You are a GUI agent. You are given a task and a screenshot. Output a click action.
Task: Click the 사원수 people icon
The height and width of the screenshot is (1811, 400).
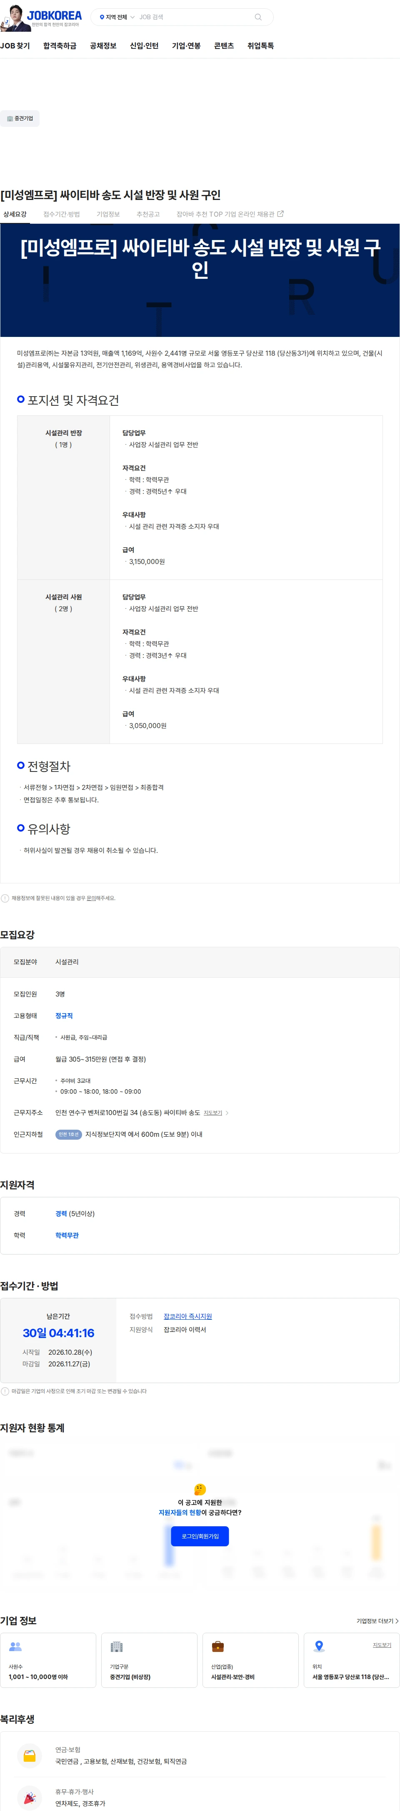[15, 1647]
